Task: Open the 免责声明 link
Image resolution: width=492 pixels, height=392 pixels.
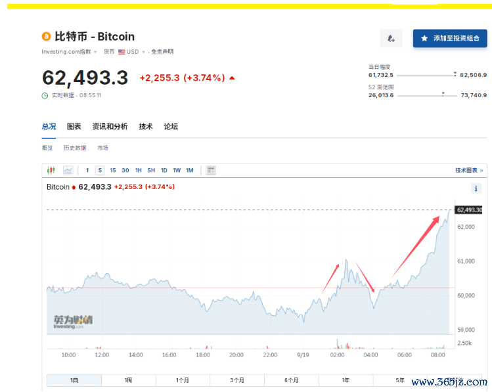Action: [162, 52]
